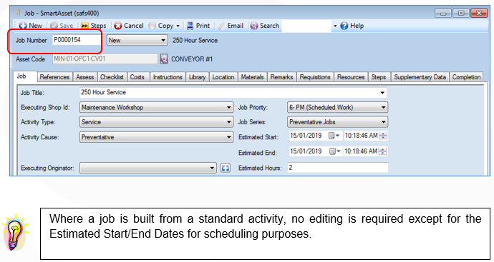The width and height of the screenshot is (494, 262).
Task: Switch to the Materials tab
Action: coord(252,77)
